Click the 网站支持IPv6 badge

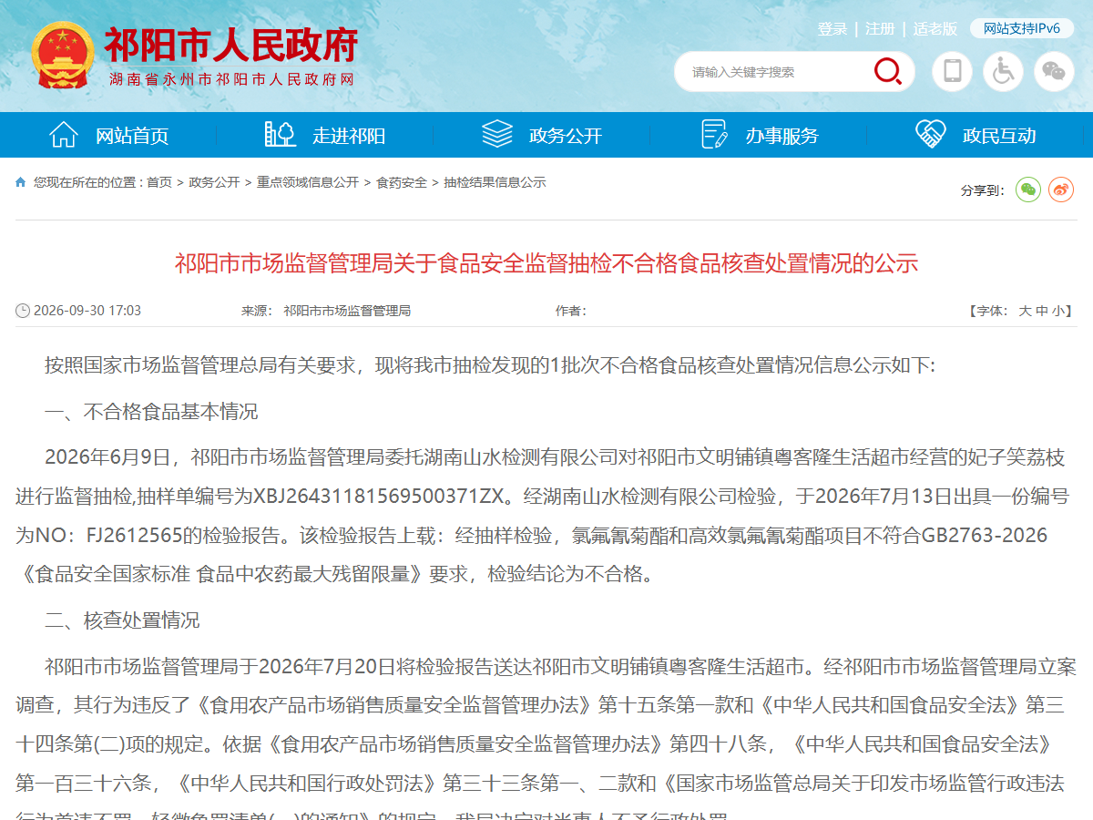coord(1022,29)
